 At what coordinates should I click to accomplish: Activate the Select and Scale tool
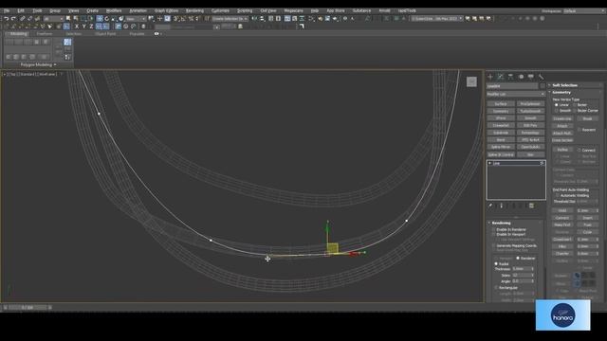coord(114,19)
